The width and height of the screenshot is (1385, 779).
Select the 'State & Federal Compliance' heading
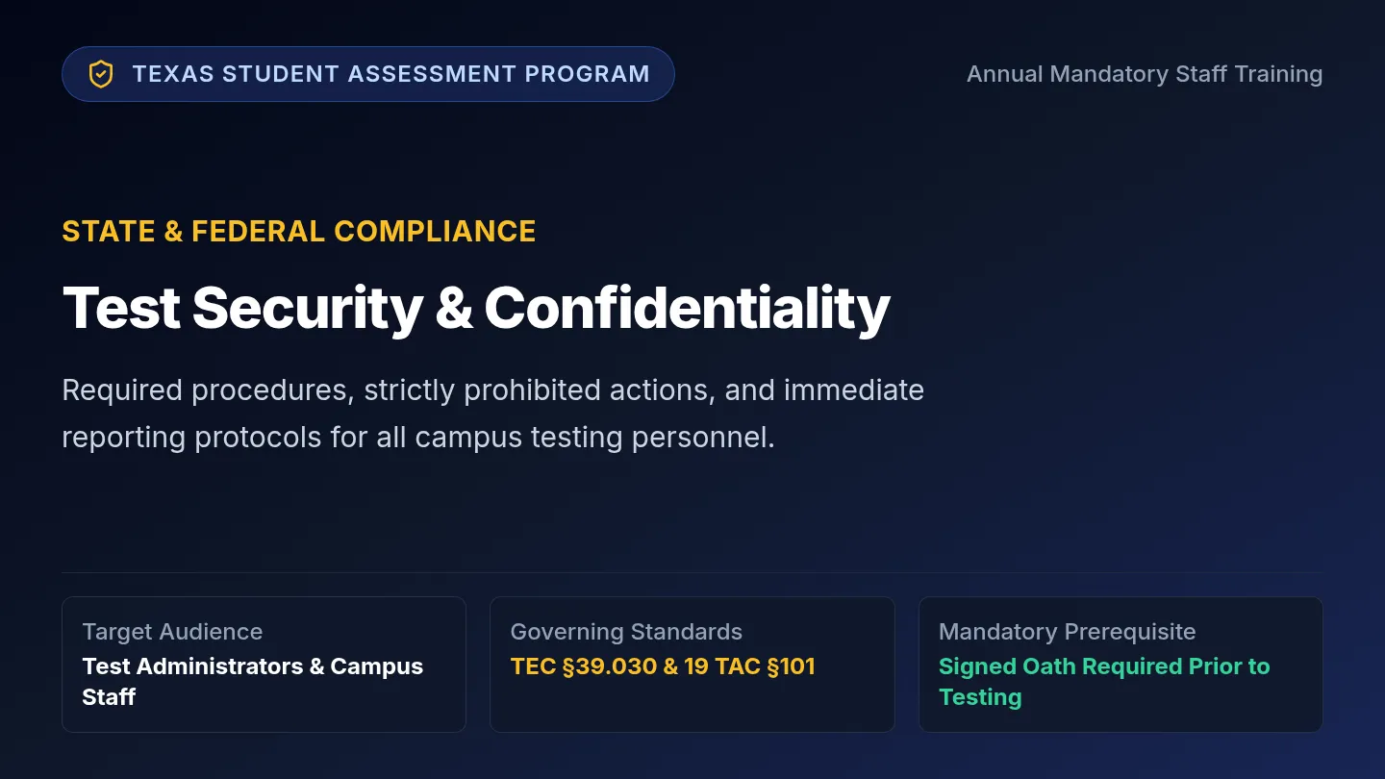[x=299, y=231]
